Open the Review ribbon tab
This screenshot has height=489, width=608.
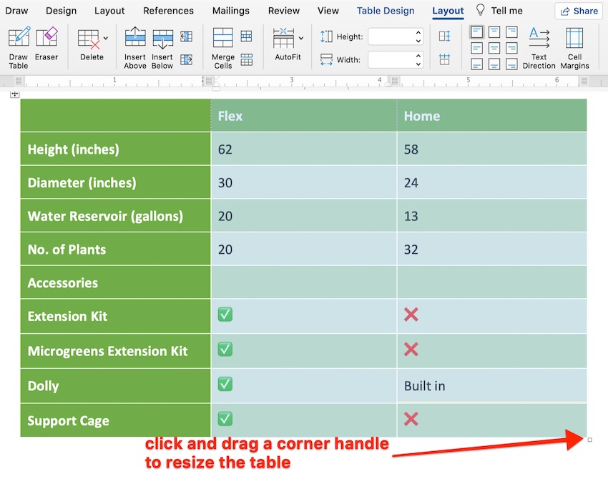pyautogui.click(x=283, y=11)
